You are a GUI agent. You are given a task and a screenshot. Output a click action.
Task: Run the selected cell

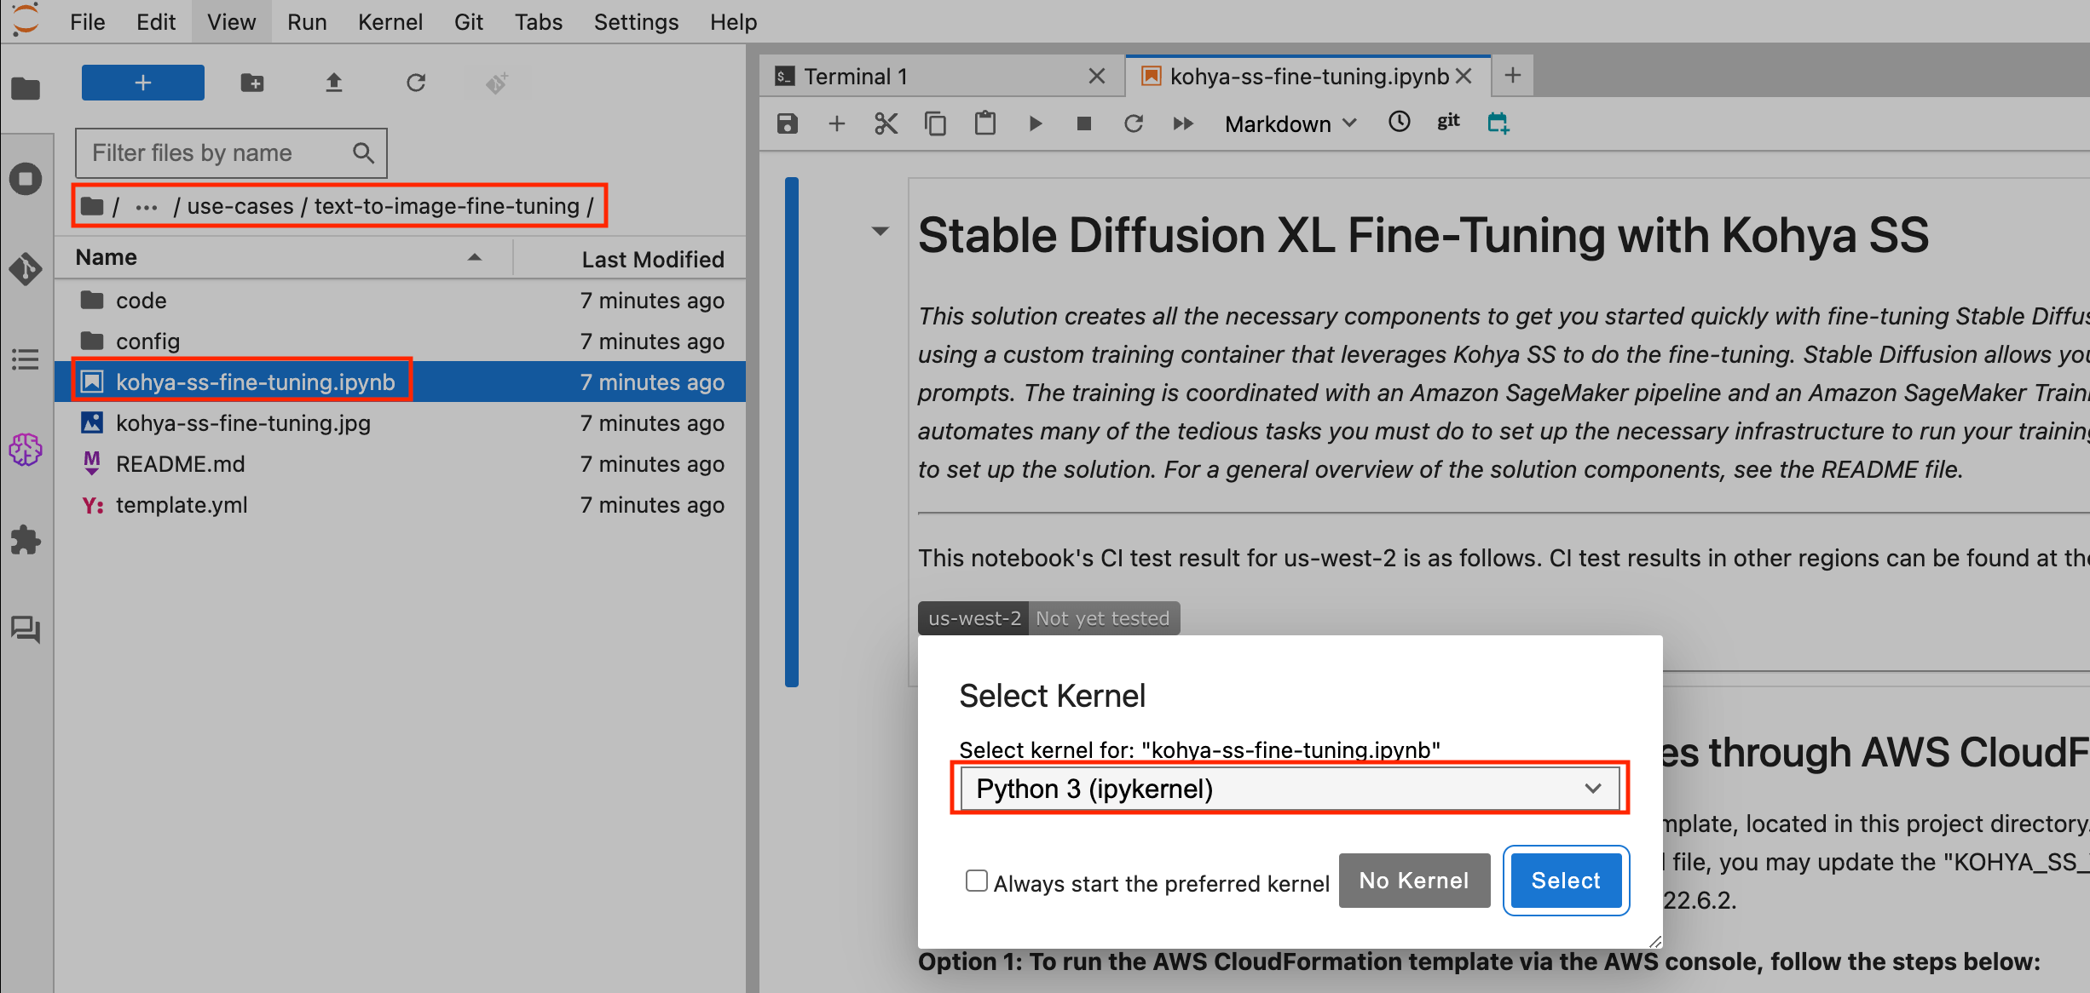(x=1035, y=123)
